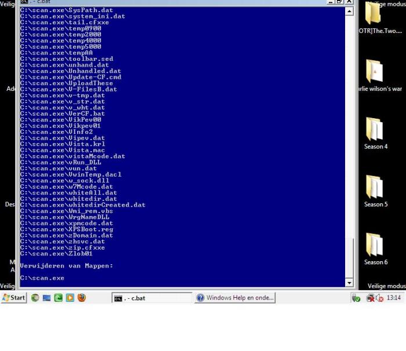The height and width of the screenshot is (351, 406).
Task: Launch Firefox from quick launch bar
Action: point(82,298)
